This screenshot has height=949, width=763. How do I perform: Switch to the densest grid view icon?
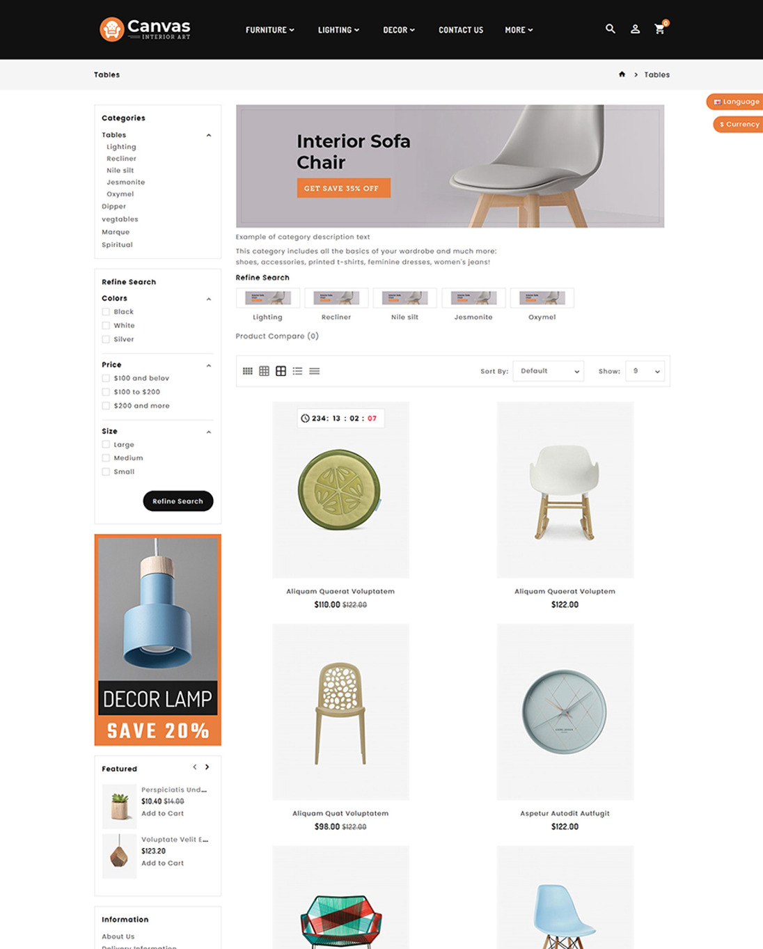247,371
